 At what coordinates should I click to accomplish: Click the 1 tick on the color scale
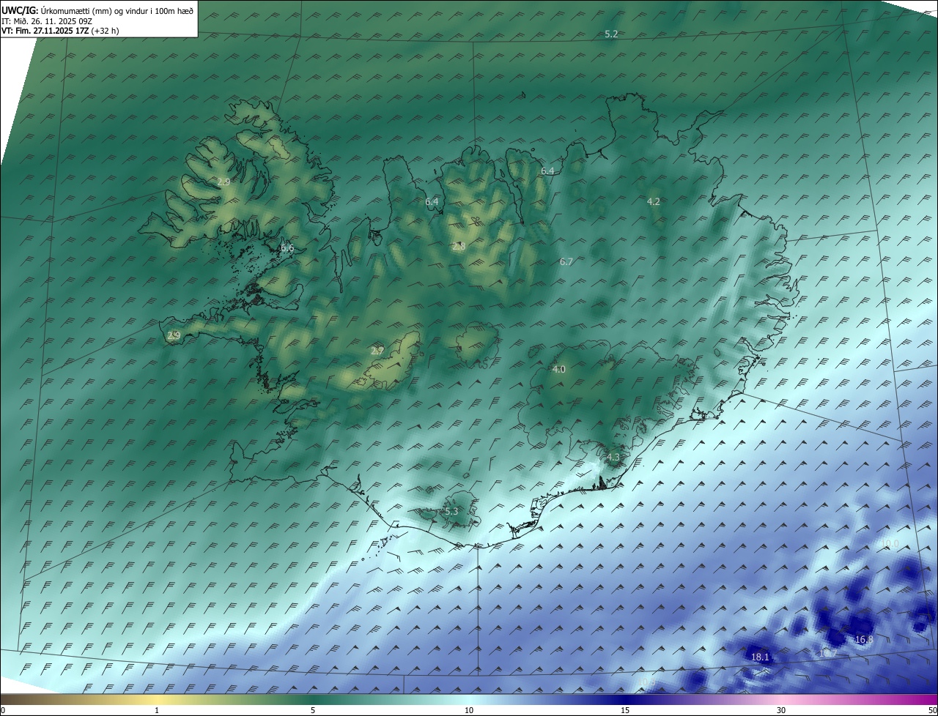[x=157, y=711]
